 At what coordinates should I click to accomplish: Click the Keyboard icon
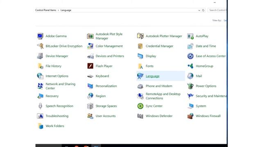click(x=90, y=76)
